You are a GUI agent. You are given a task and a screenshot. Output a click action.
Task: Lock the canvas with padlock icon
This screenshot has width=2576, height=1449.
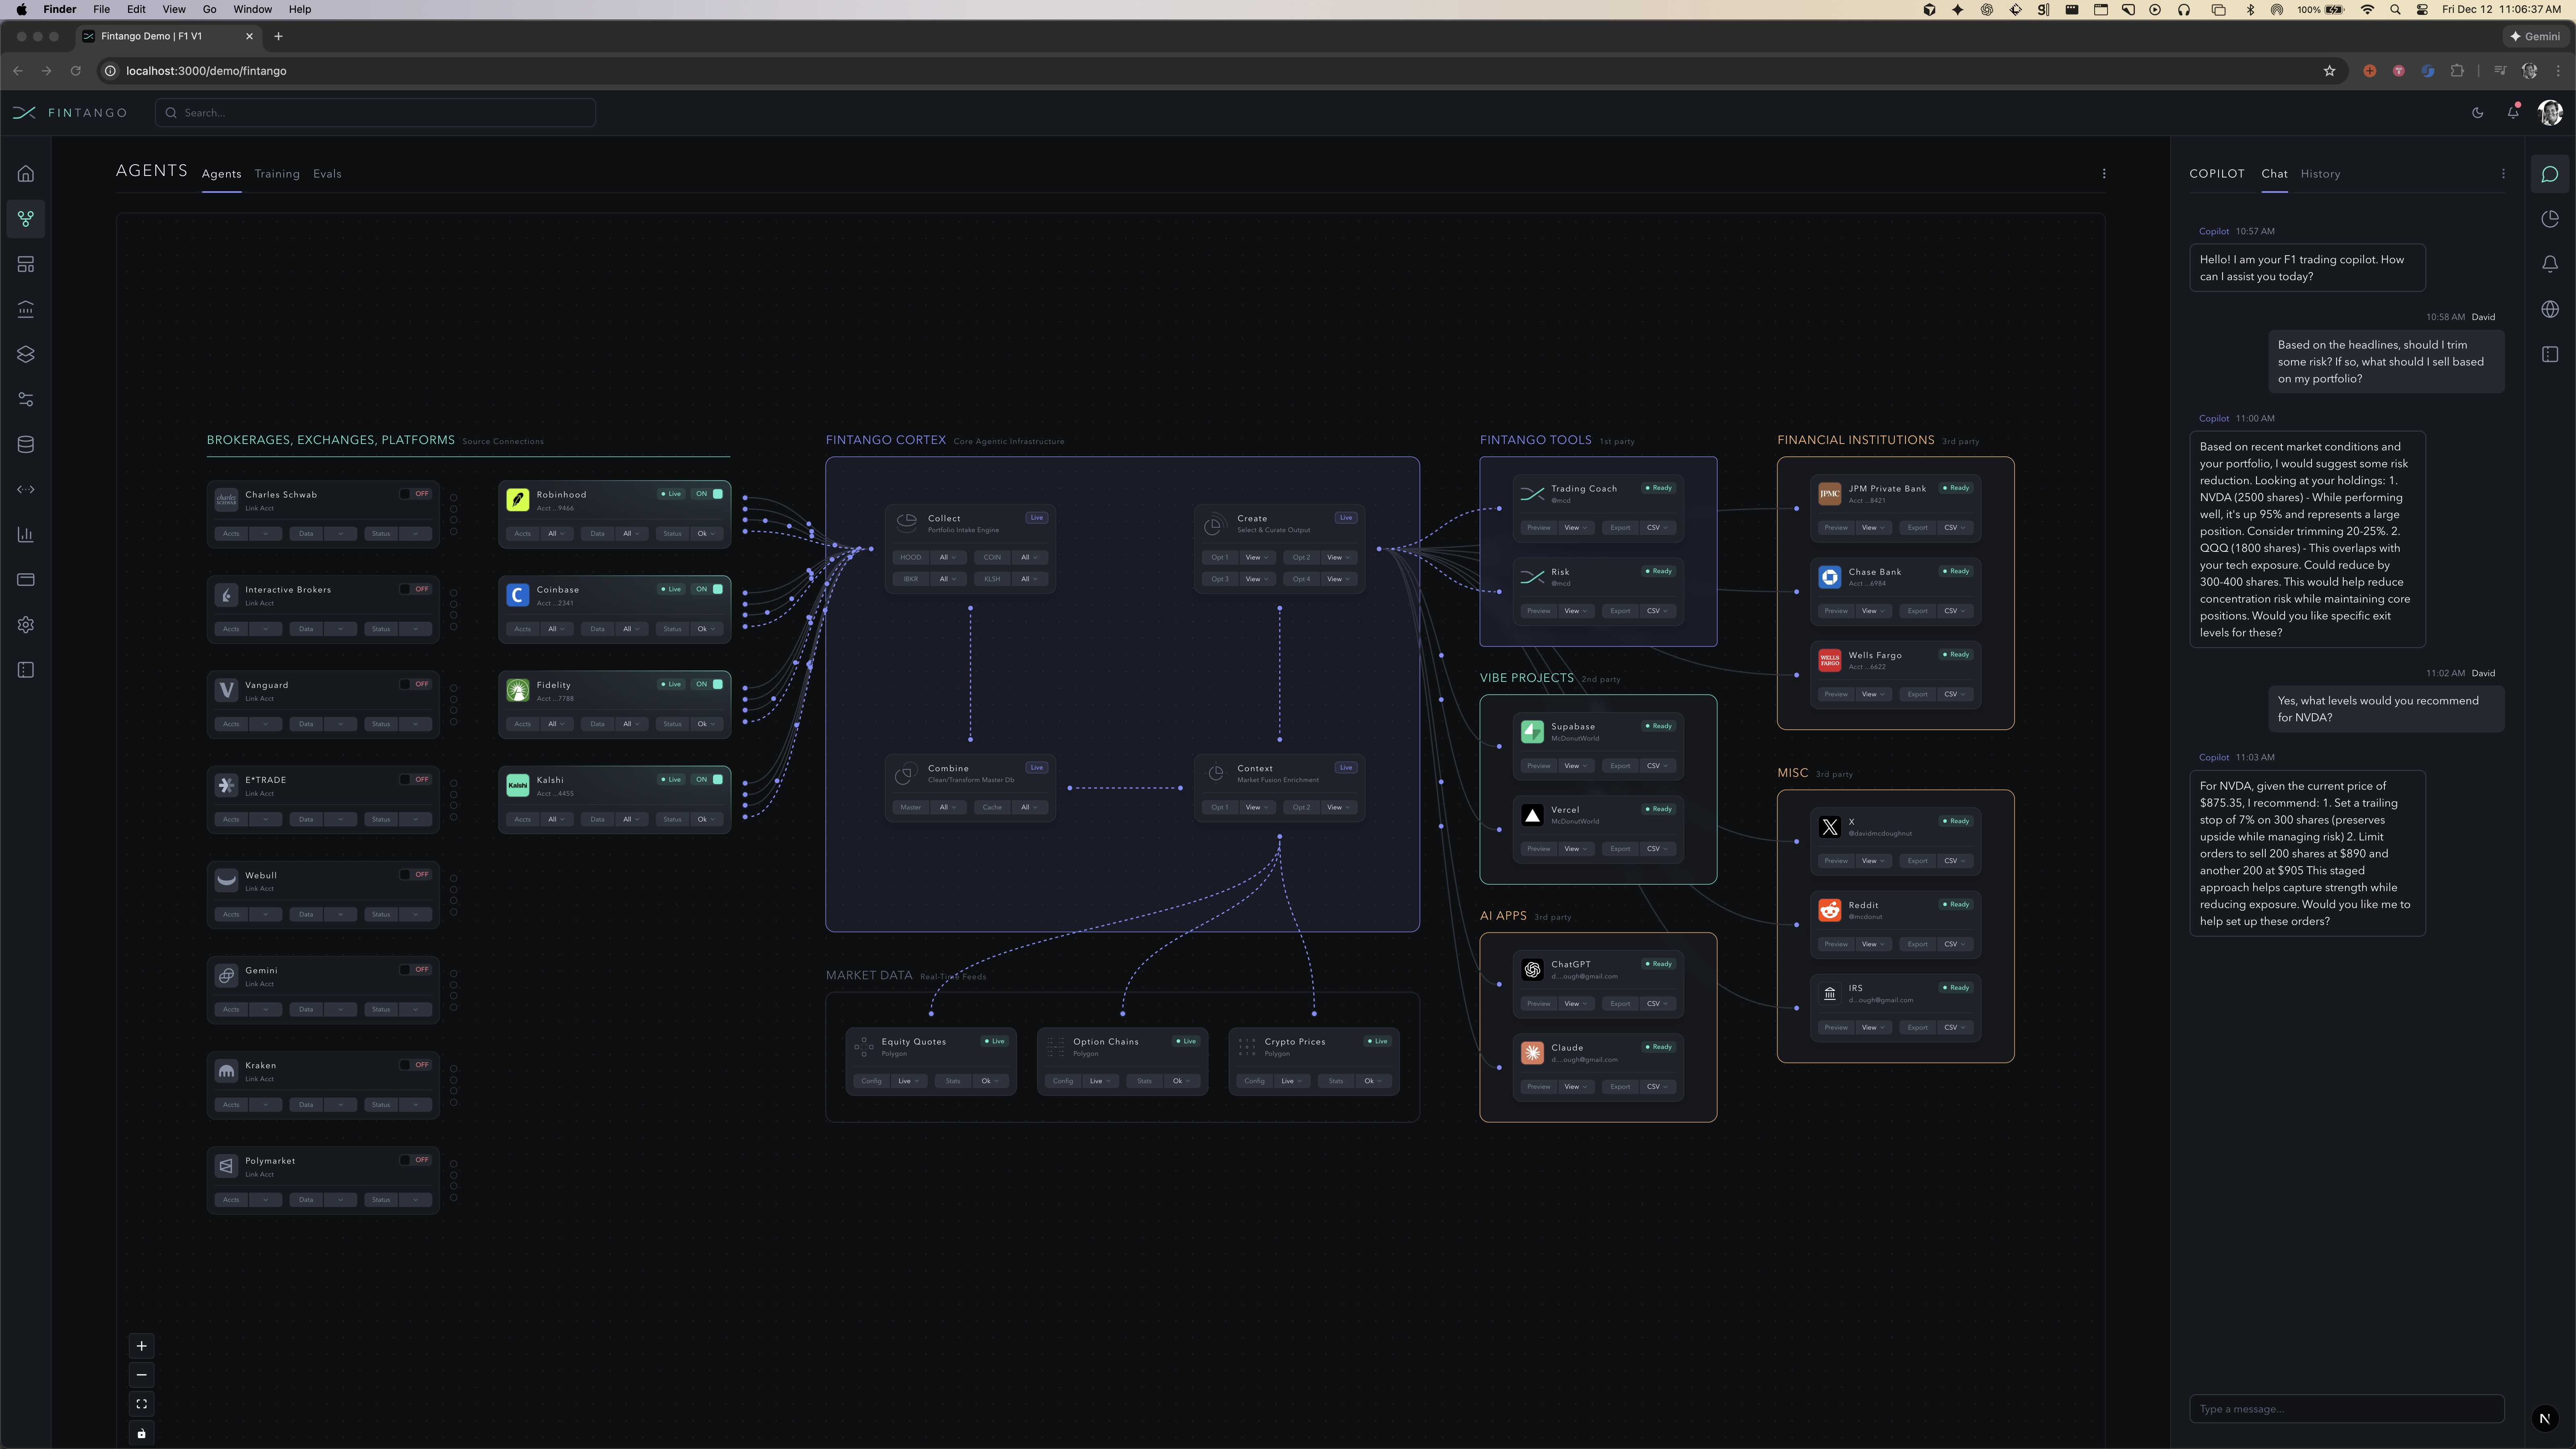[x=141, y=1433]
